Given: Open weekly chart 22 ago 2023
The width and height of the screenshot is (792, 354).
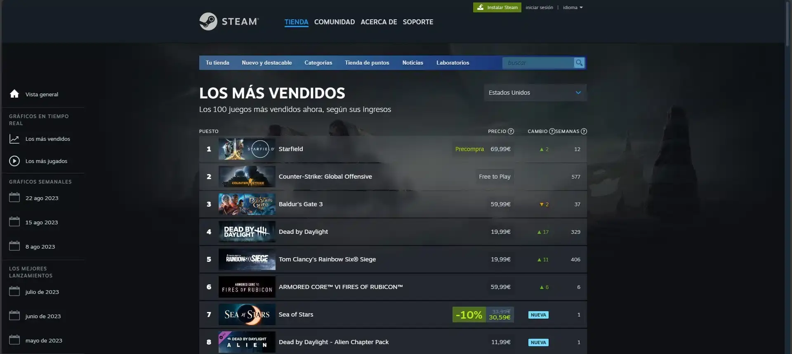Looking at the screenshot, I should tap(42, 198).
